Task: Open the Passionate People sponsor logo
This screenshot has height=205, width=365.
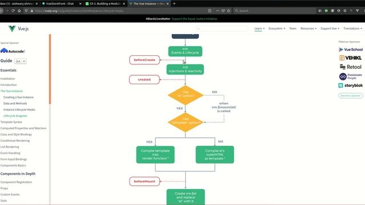Action: 351,76
